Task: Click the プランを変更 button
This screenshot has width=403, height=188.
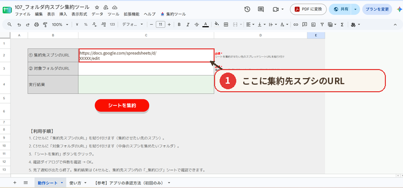Action: [377, 9]
